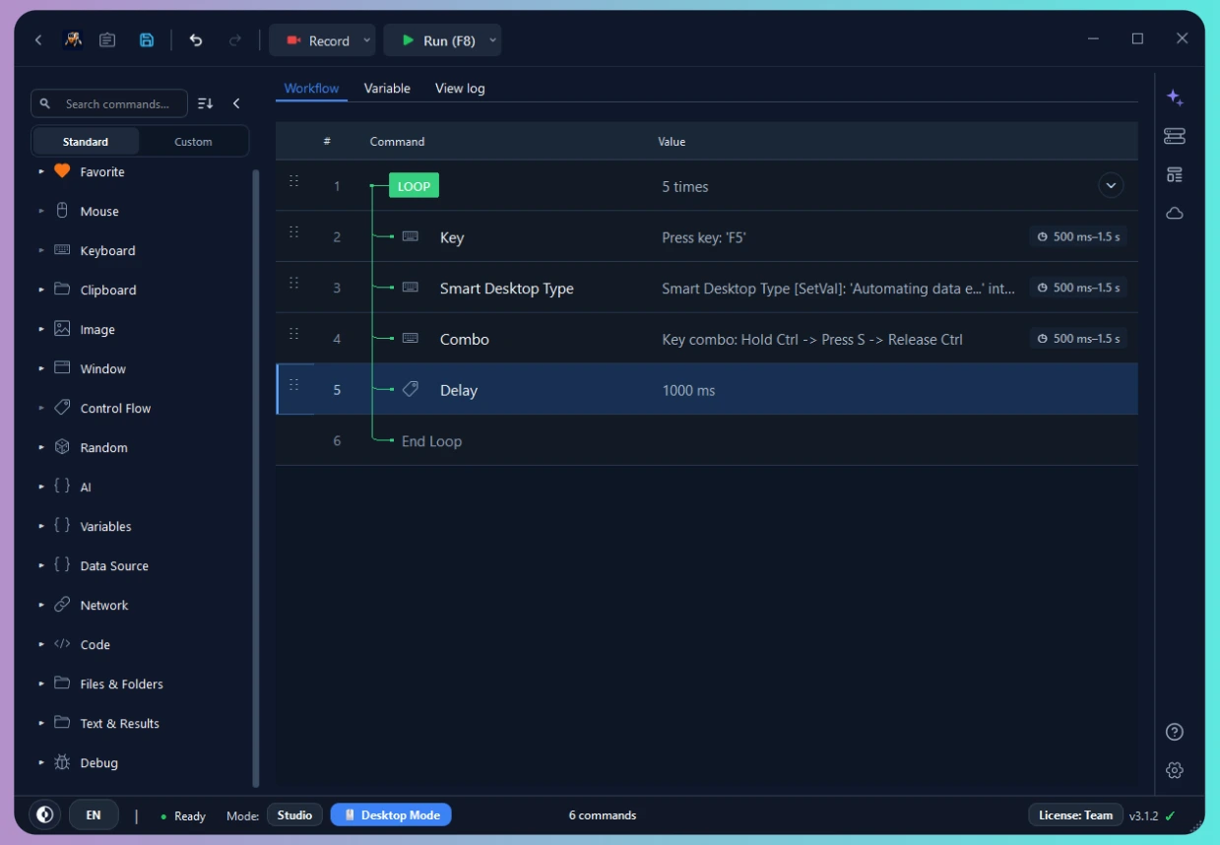The width and height of the screenshot is (1220, 845).
Task: Open the cloud icon in right sidebar
Action: 1175,213
